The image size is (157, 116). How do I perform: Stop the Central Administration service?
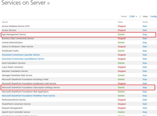pyautogui.click(x=145, y=43)
